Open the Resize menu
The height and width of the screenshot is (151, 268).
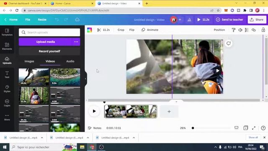42,20
